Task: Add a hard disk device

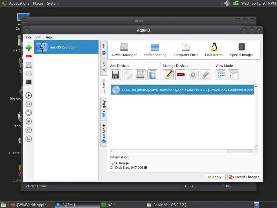Action: 140,75
